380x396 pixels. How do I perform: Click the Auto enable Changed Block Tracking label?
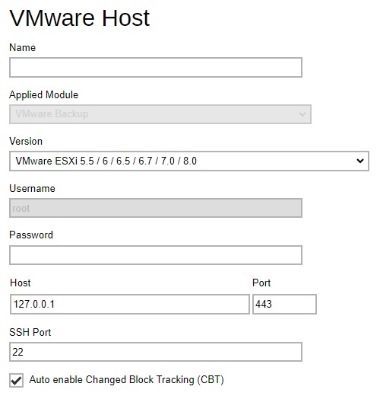(x=127, y=380)
